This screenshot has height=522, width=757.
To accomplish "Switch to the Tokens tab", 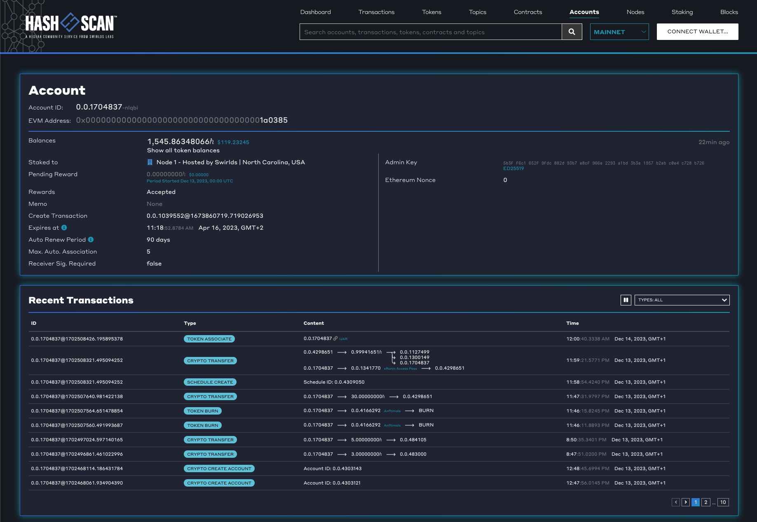I will click(431, 12).
